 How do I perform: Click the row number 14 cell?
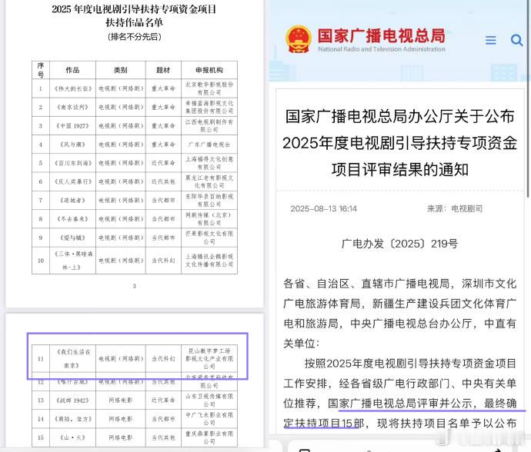pos(41,419)
